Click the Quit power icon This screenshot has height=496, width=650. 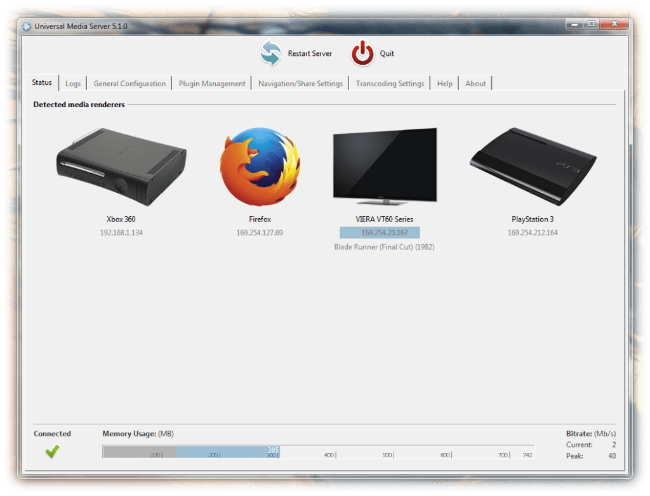(362, 53)
